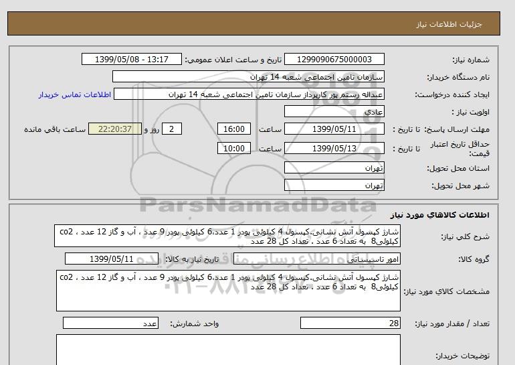Image resolution: width=515 pixels, height=365 pixels.
Task: Click the header title جزئیات اطلاعات نیاز
Action: pyautogui.click(x=449, y=24)
